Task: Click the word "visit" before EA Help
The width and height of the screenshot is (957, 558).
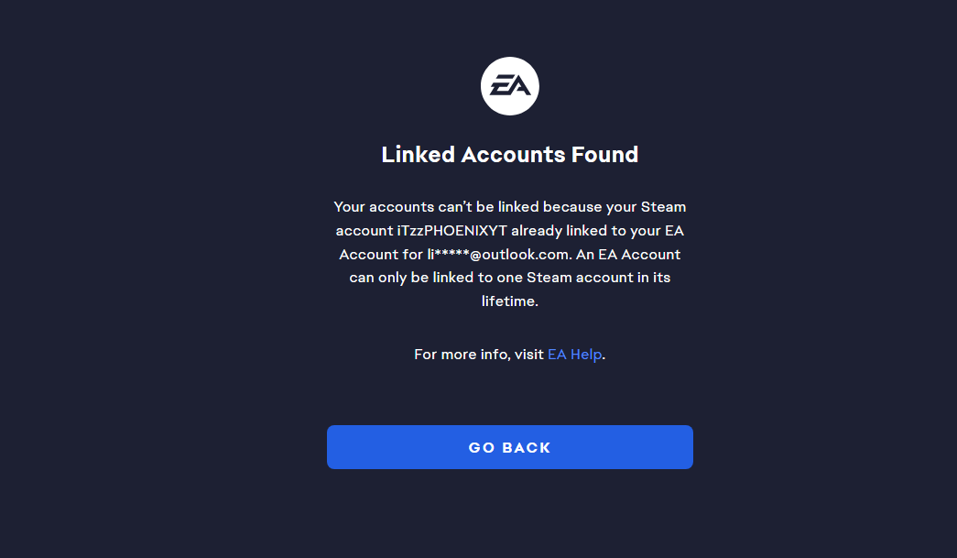Action: 528,355
